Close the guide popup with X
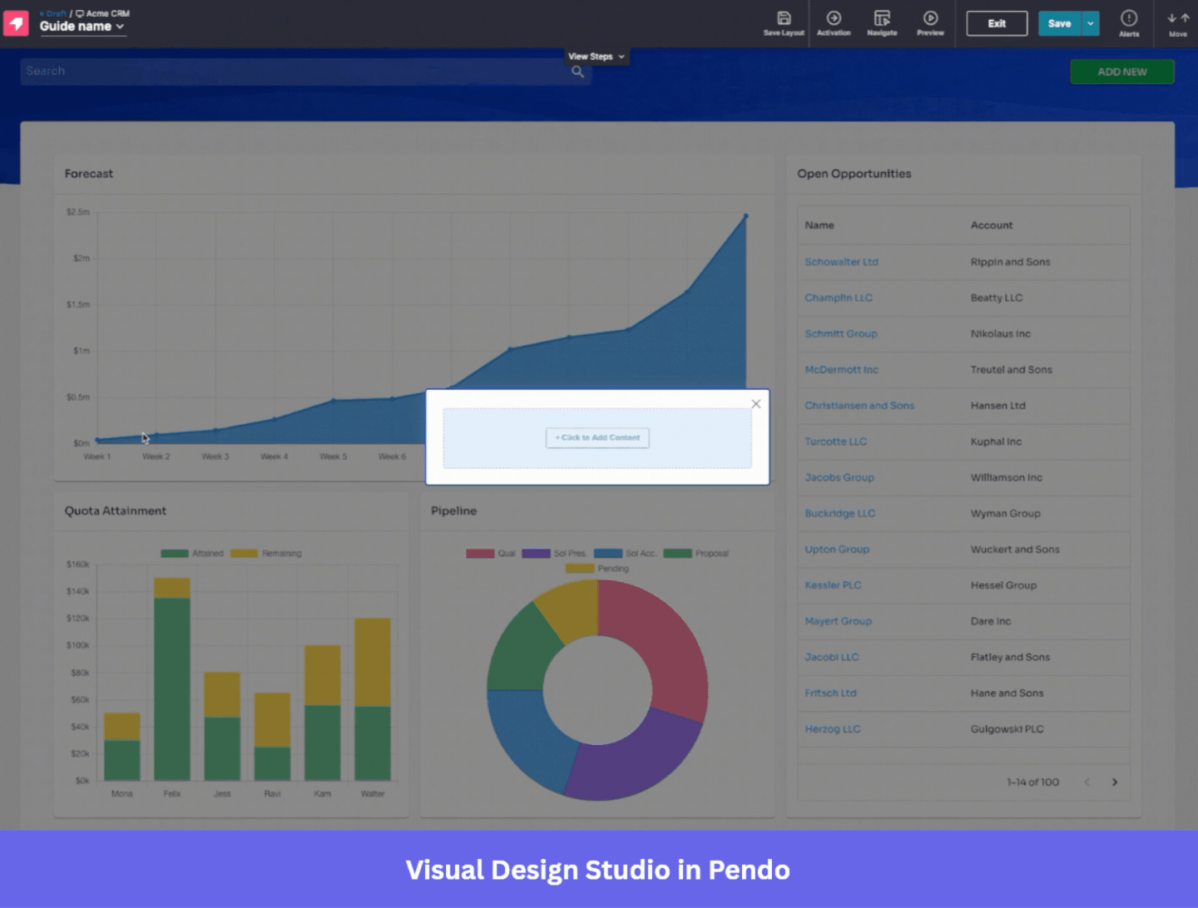 (756, 404)
